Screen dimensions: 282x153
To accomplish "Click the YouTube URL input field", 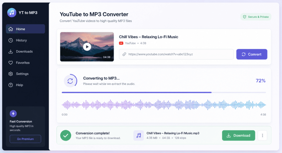I will [x=176, y=54].
